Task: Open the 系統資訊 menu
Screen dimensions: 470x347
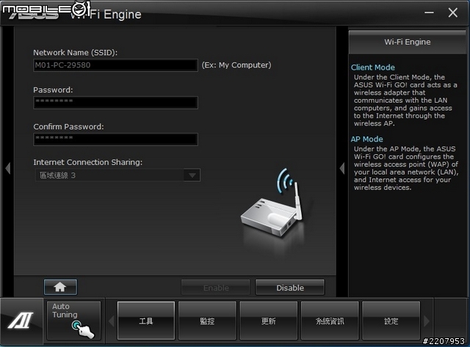Action: [x=330, y=321]
